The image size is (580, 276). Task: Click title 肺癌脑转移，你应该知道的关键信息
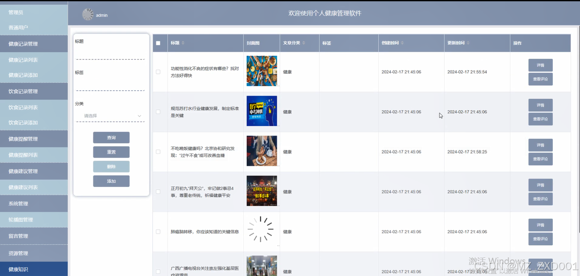205,232
